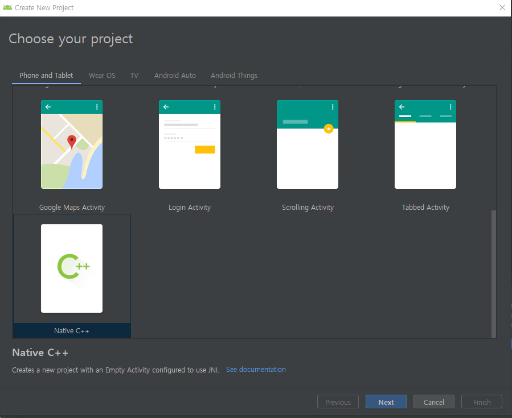Image resolution: width=512 pixels, height=418 pixels.
Task: Click the Finish button
Action: coord(482,402)
